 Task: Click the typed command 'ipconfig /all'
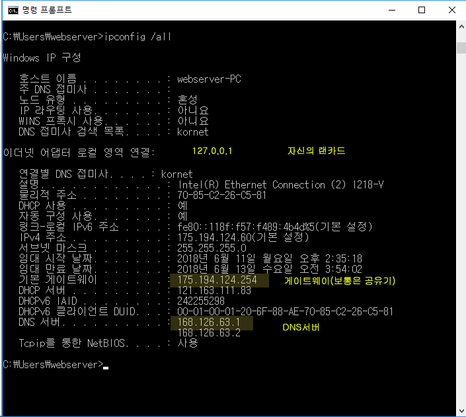(x=138, y=37)
